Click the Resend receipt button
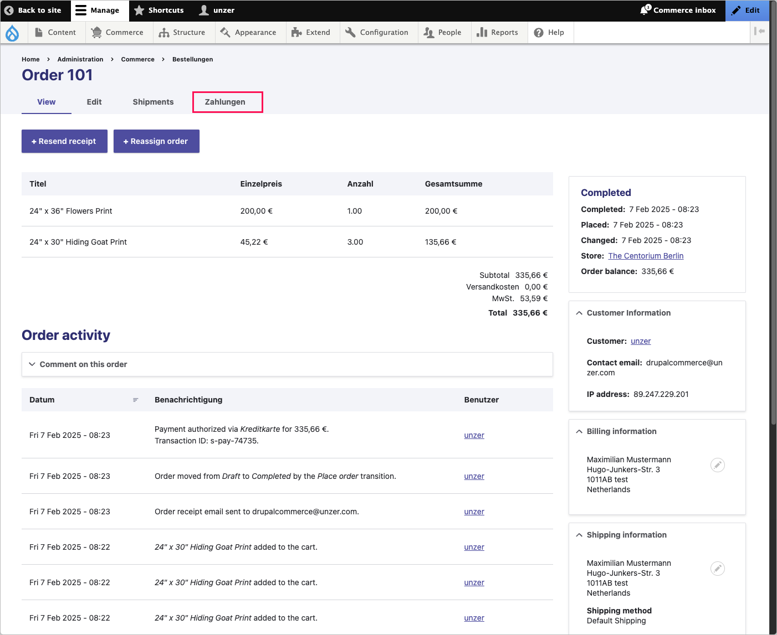 [x=64, y=141]
